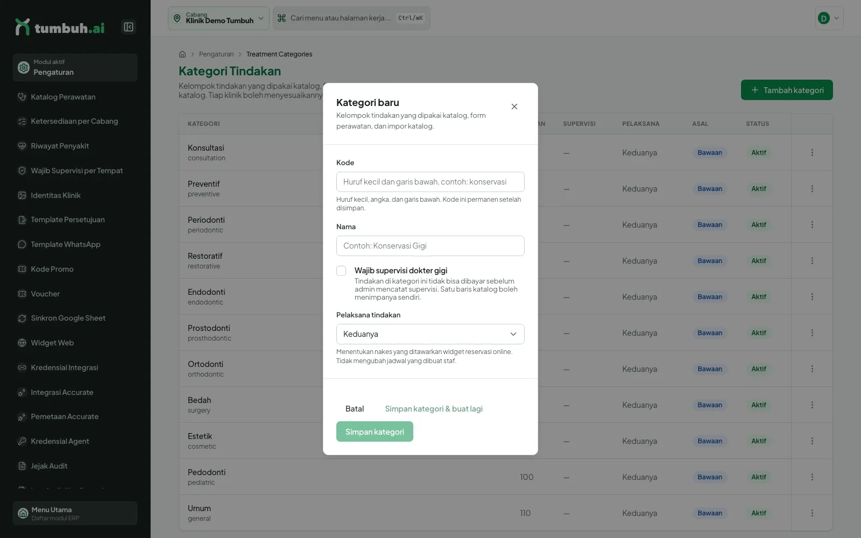The width and height of the screenshot is (861, 538).
Task: Open the three-dot menu for Konsultasi row
Action: (x=812, y=153)
